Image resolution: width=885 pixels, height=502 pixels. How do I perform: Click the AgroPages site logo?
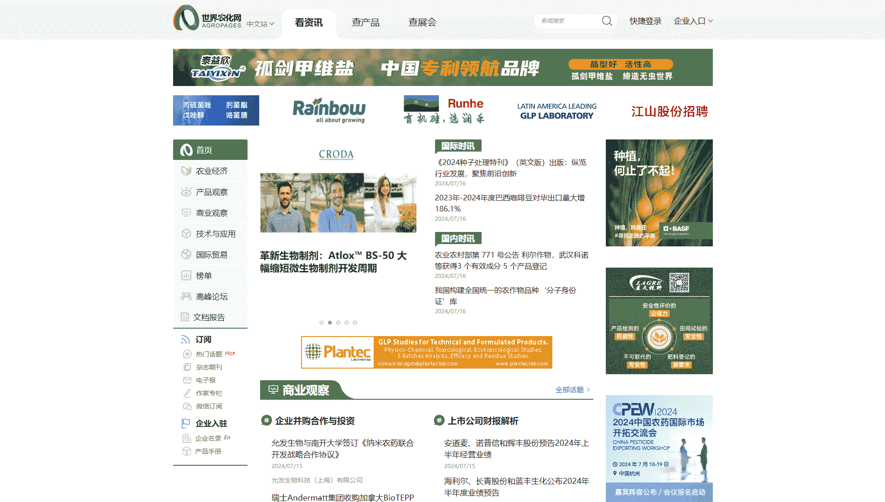pyautogui.click(x=208, y=19)
